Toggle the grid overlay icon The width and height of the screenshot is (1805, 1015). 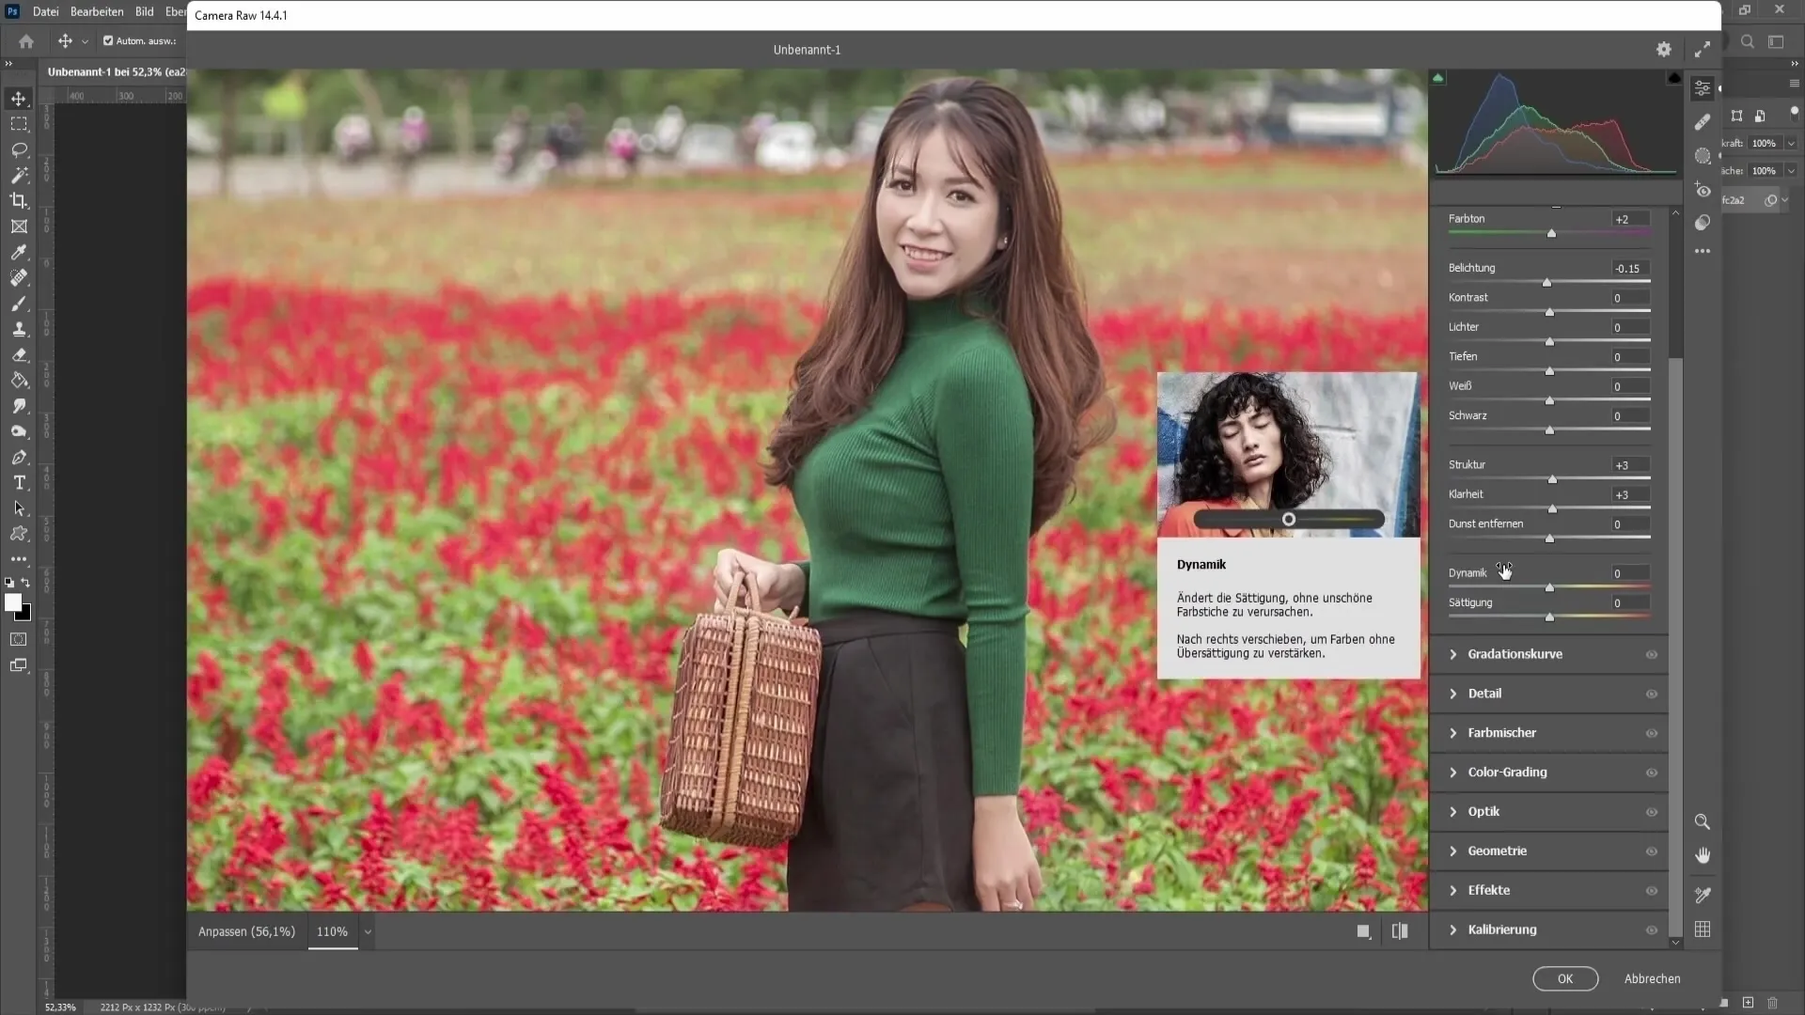pos(1703,929)
